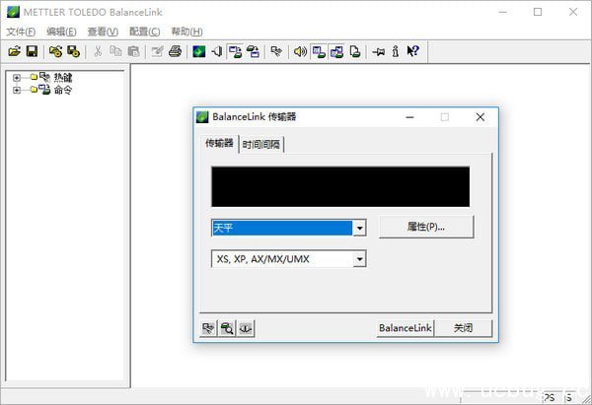Click the BalanceLink button in dialog
The image size is (592, 405).
405,328
